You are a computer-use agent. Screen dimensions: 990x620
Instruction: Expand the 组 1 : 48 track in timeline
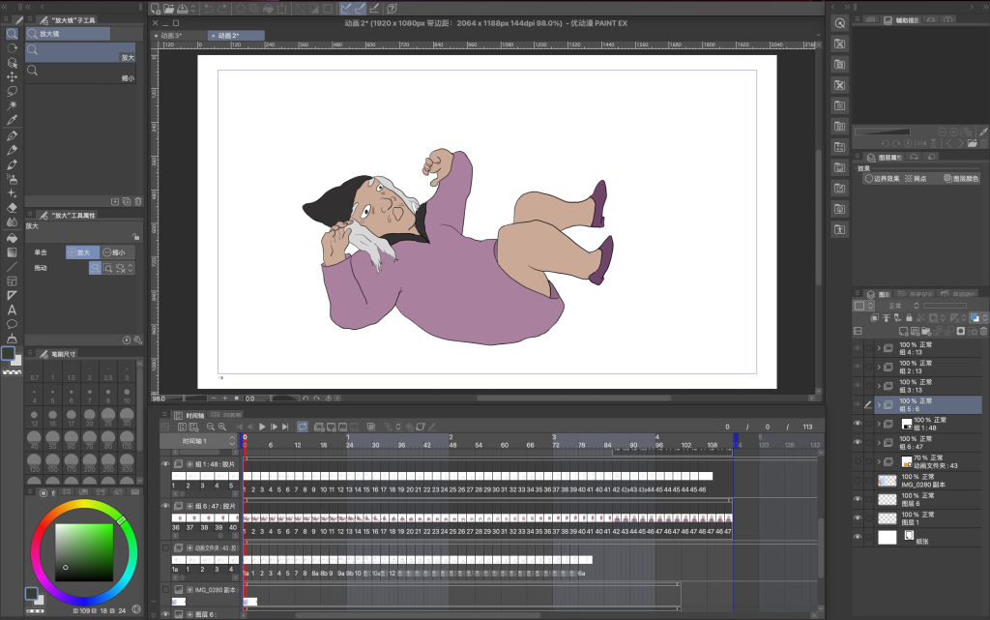[x=189, y=464]
